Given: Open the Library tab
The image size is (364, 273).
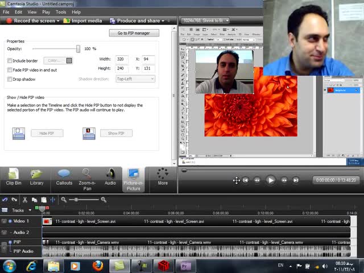Looking at the screenshot, I should coord(36,177).
